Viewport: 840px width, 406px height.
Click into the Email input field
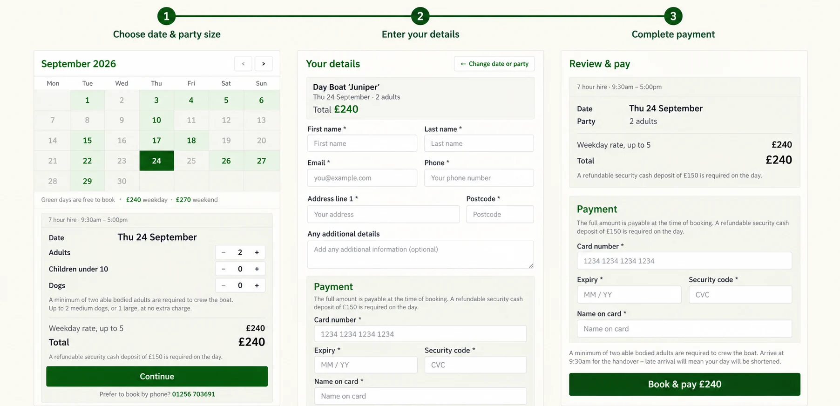coord(362,178)
